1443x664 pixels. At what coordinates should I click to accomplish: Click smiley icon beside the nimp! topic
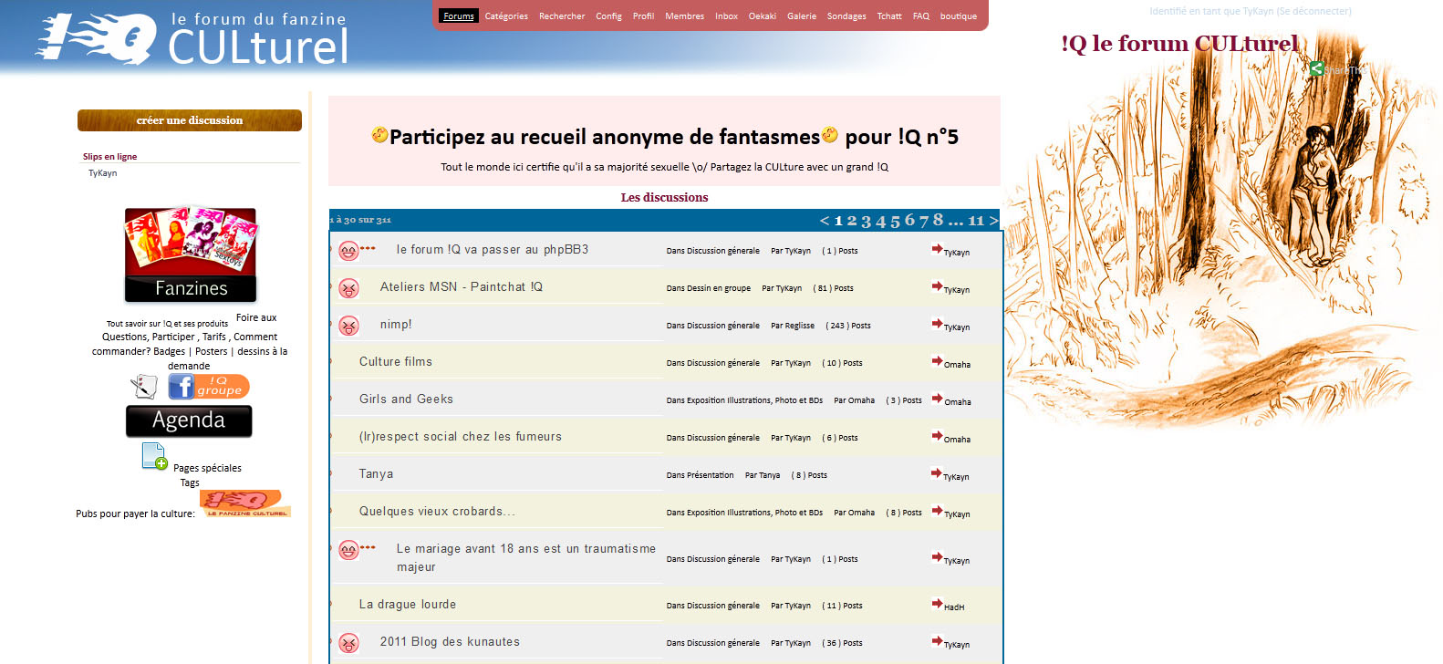(x=348, y=326)
